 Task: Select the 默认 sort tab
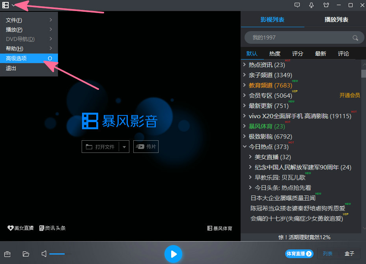point(252,54)
